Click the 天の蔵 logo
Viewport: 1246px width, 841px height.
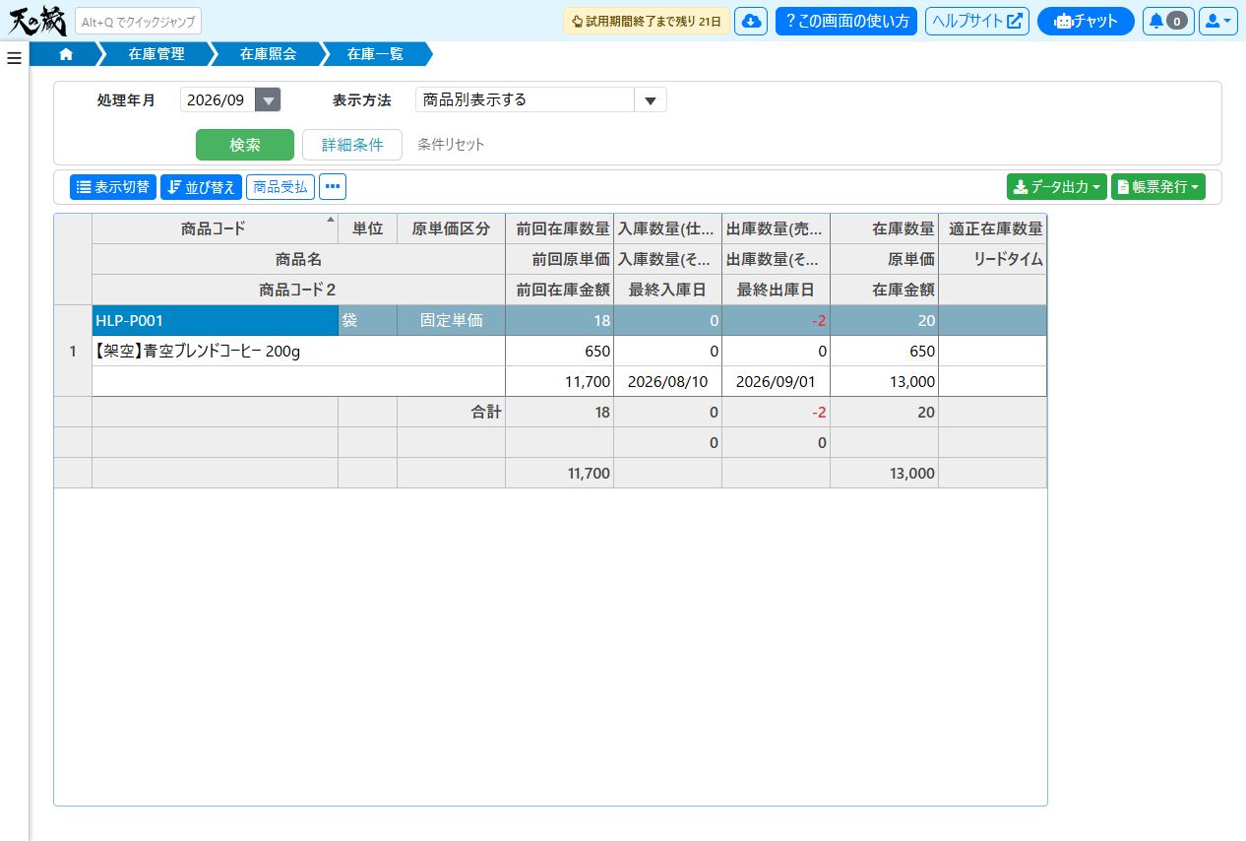pos(36,21)
